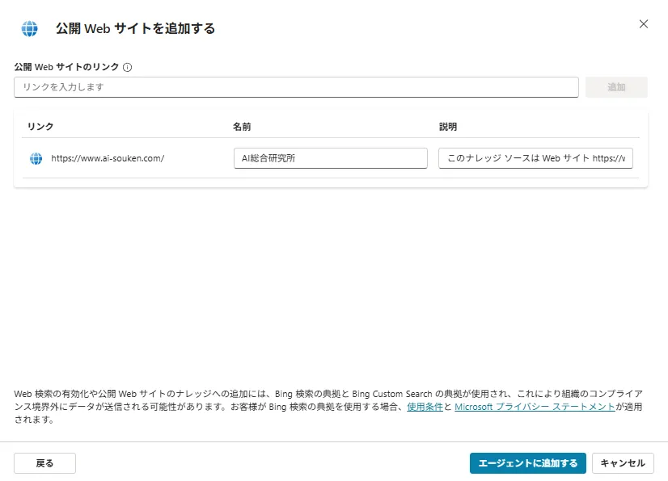Click the 戻る button
Screen dimensions: 668x481
pos(44,463)
